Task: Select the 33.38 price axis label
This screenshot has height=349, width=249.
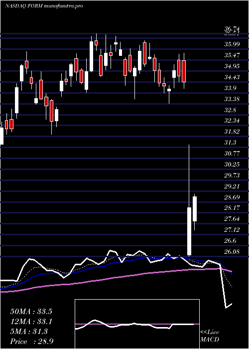Action: [x=232, y=99]
